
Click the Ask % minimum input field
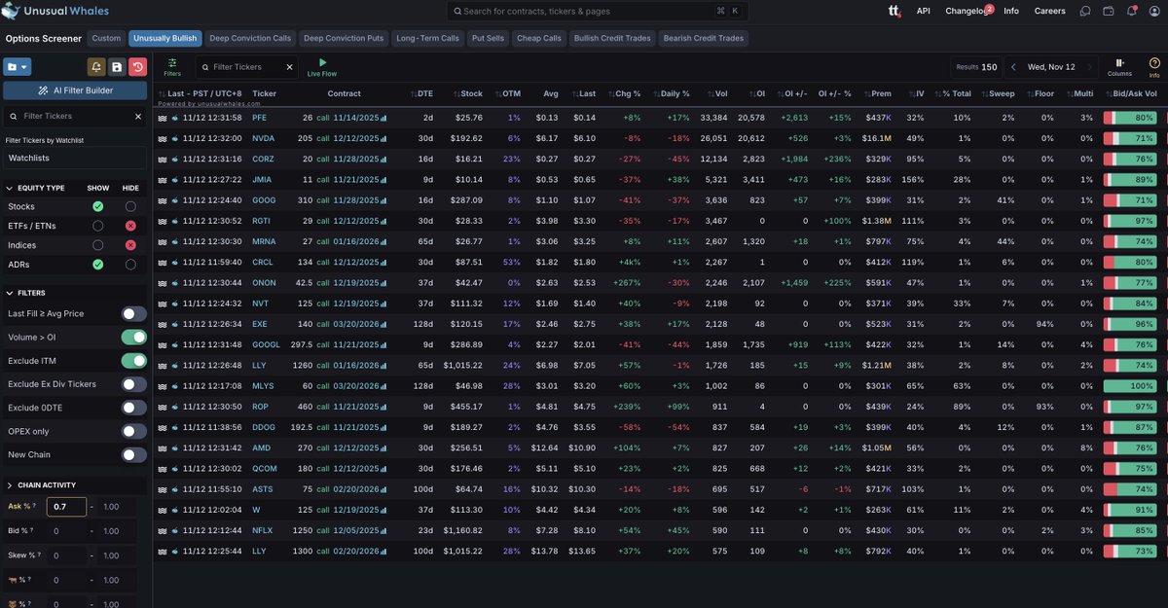coord(66,507)
